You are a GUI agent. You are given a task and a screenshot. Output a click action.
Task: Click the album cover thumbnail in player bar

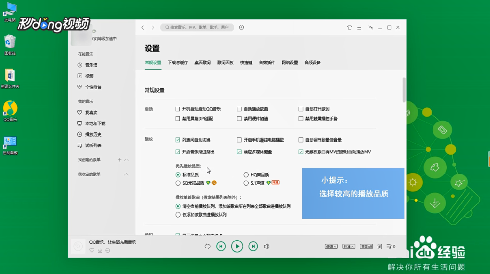pos(78,246)
